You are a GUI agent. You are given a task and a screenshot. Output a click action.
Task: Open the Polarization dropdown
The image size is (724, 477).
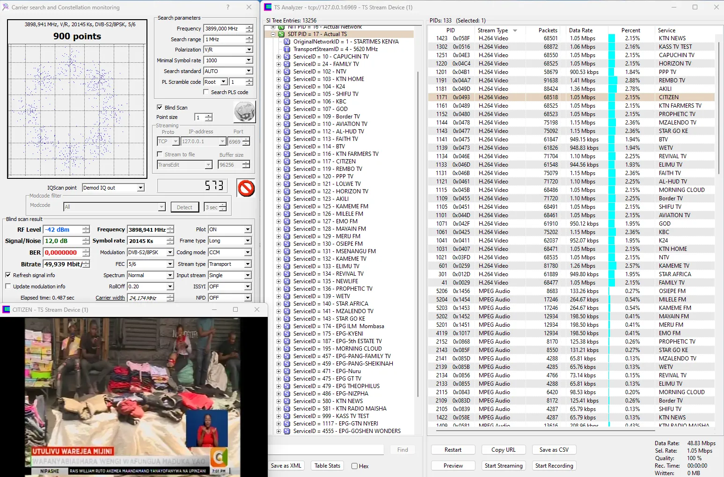point(249,50)
